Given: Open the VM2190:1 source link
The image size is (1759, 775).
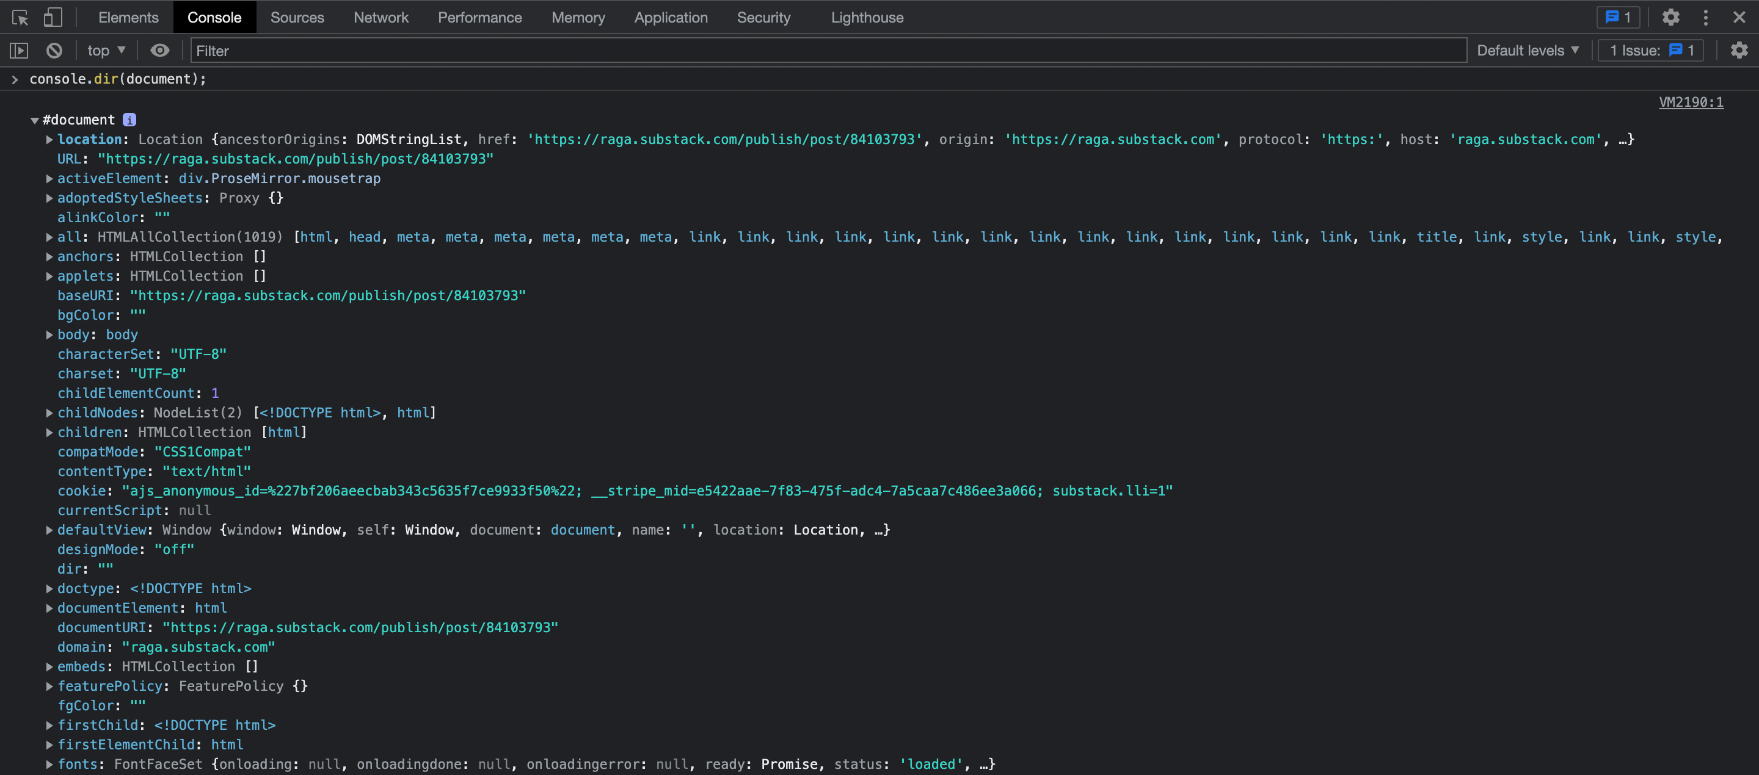Looking at the screenshot, I should point(1691,103).
